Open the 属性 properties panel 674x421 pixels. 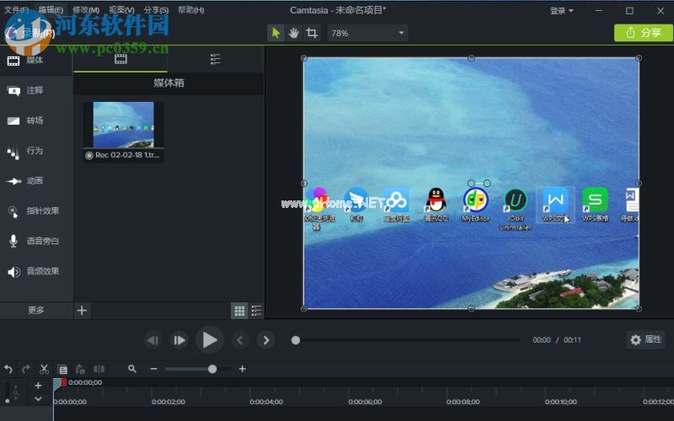pos(645,339)
